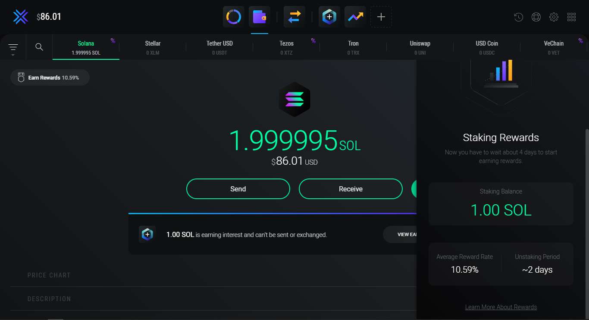Switch to the Tezos asset tab
589x320 pixels.
click(x=286, y=47)
